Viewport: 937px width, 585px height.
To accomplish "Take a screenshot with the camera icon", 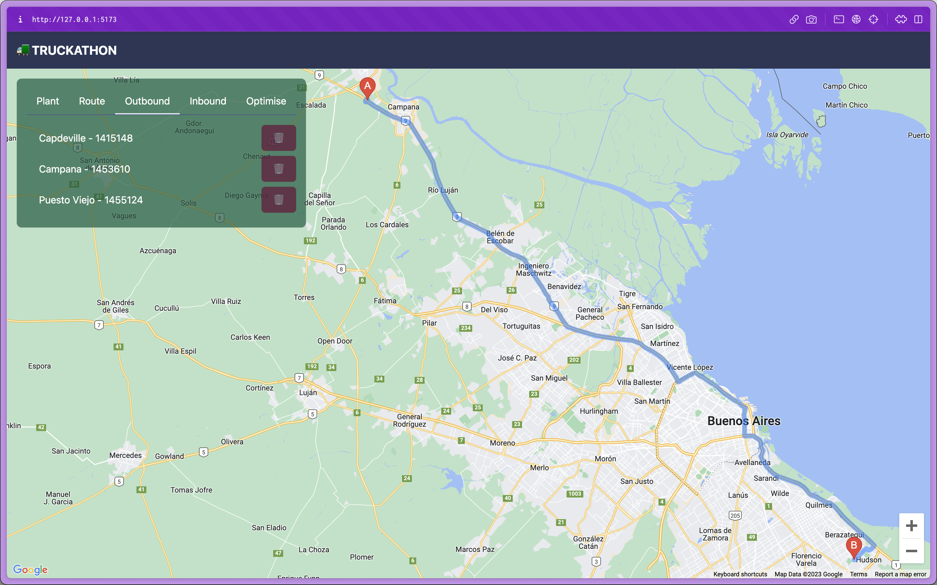I will (x=811, y=19).
